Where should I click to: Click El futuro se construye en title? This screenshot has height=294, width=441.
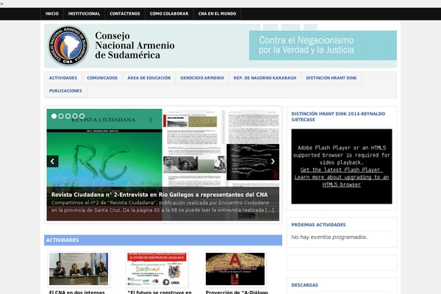click(x=159, y=292)
